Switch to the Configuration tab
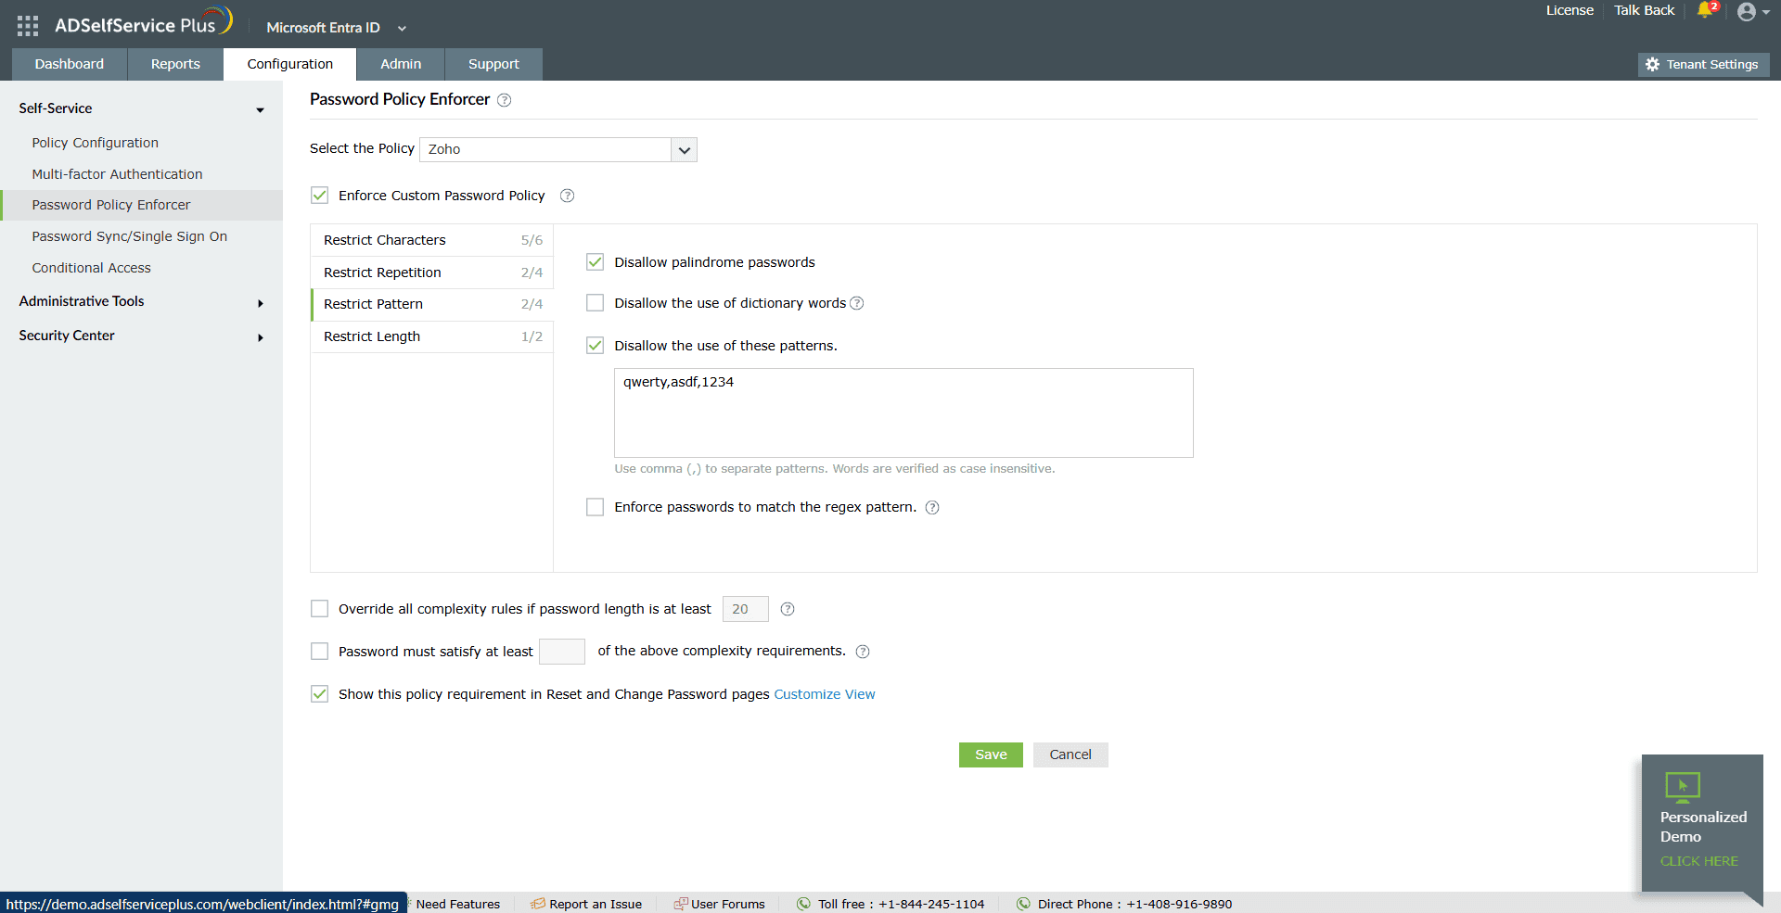The image size is (1781, 913). tap(290, 64)
